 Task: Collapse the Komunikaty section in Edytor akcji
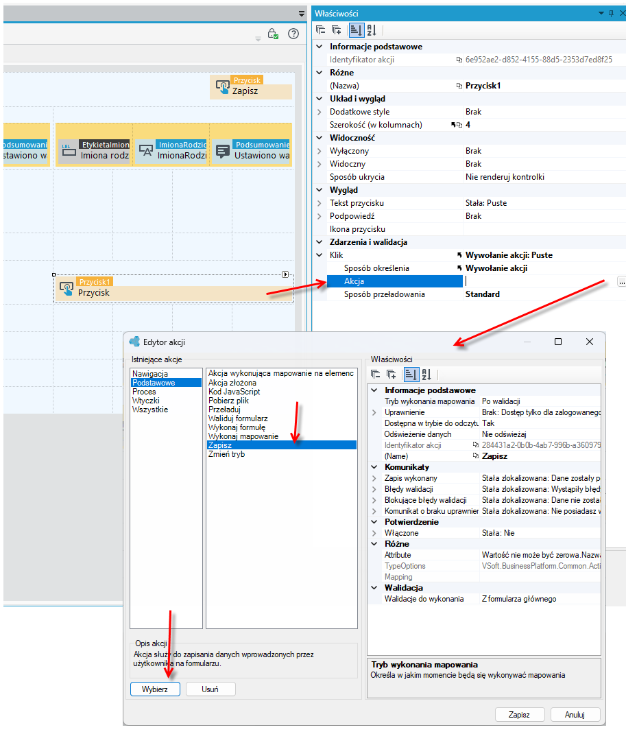(x=374, y=467)
